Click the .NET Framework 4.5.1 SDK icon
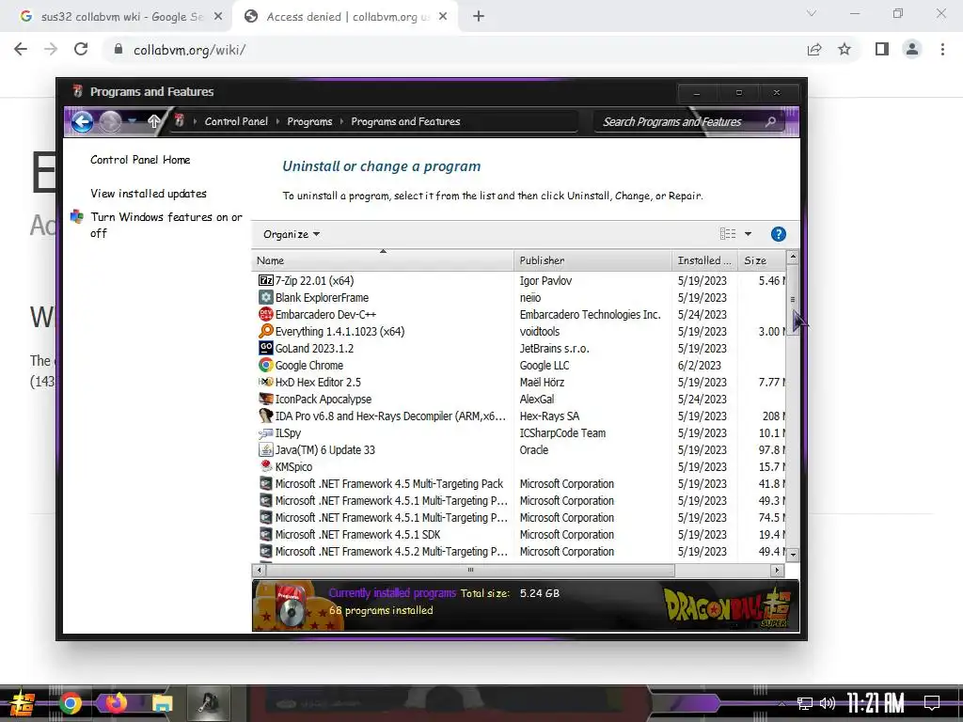 (x=265, y=535)
